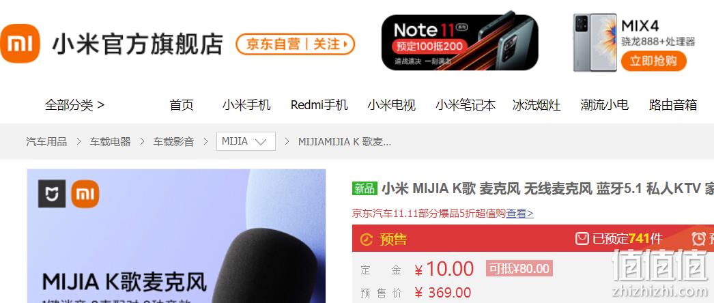Screen dimensions: 714x303
Task: Go to 小米电视 navigation item
Action: click(392, 105)
